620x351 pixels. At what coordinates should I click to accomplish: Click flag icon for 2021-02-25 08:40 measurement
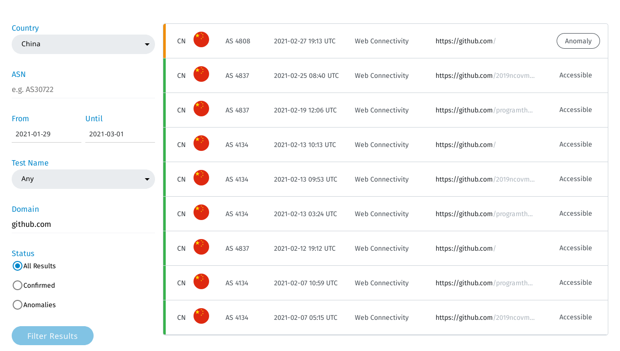(201, 74)
